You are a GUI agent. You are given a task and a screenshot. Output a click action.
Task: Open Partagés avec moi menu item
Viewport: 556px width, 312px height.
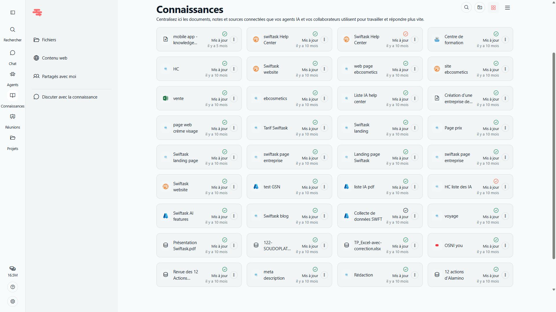[x=59, y=77]
